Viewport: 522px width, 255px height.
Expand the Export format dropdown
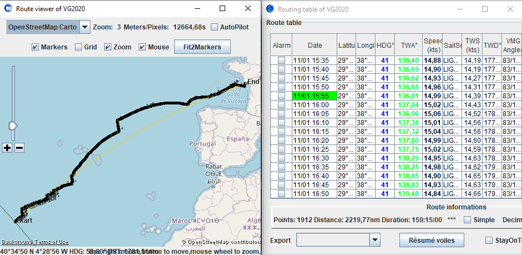tap(374, 240)
